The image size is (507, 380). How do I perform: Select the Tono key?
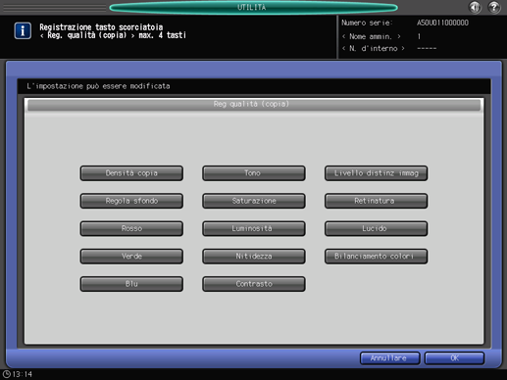click(x=254, y=173)
